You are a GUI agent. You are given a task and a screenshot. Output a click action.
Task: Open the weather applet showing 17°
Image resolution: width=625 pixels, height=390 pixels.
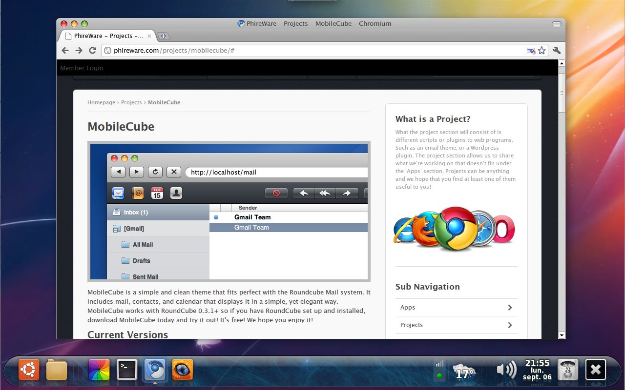pos(464,371)
